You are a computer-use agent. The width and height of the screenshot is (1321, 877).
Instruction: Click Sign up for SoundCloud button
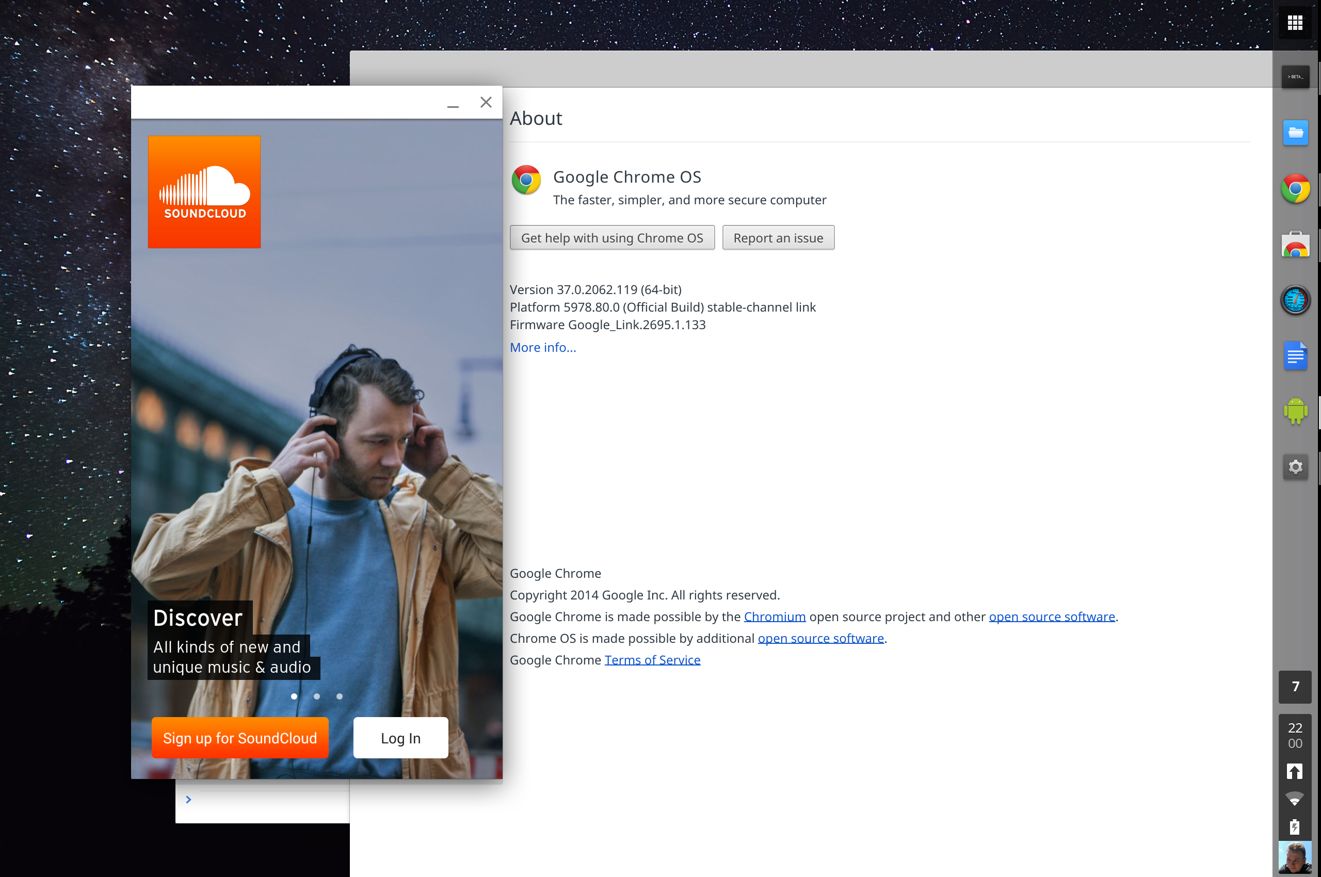pos(241,739)
